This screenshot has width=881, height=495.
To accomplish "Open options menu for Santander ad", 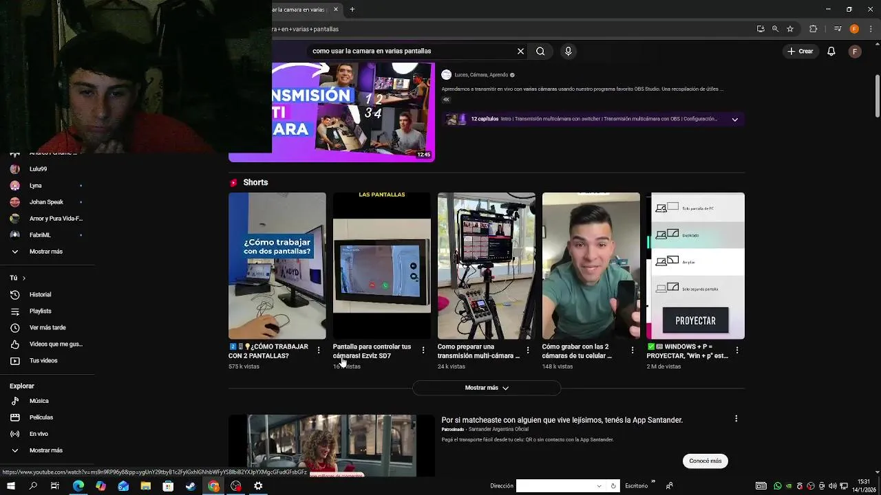I will tap(736, 419).
